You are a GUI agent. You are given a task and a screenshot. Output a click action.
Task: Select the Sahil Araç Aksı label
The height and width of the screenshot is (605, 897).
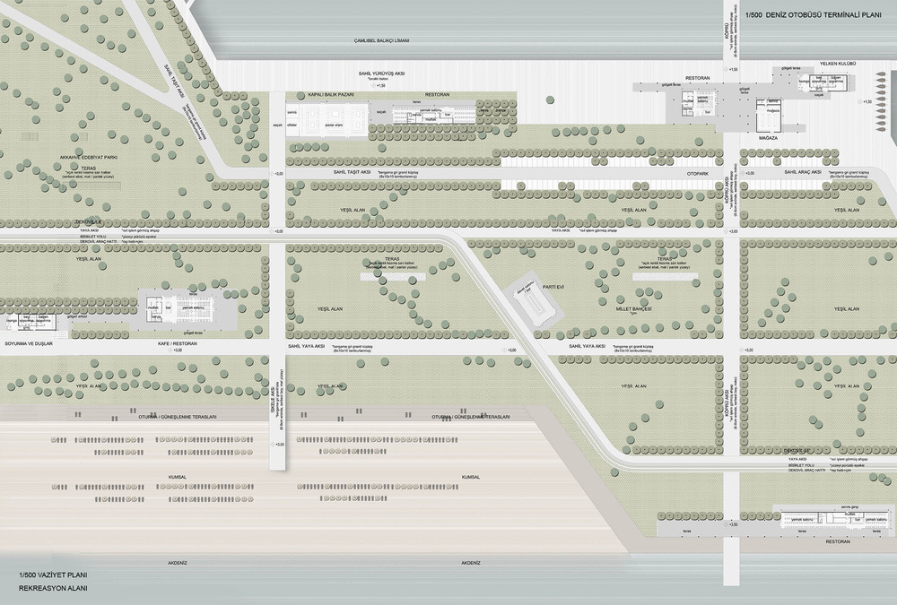click(804, 171)
